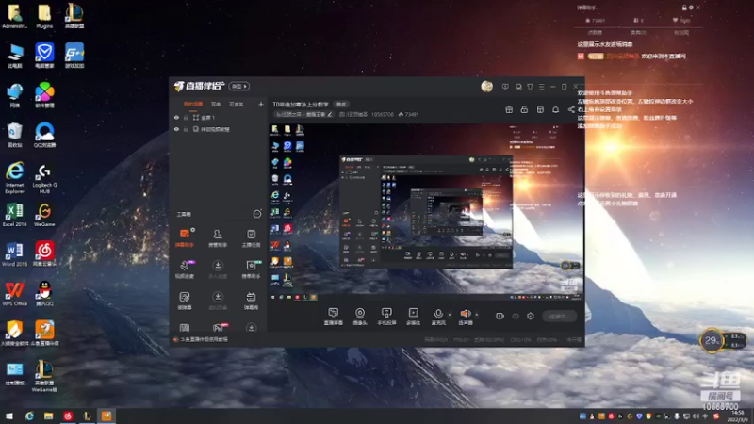Open 腾讯QQ penguin desktop icon
This screenshot has width=754, height=424.
44,293
